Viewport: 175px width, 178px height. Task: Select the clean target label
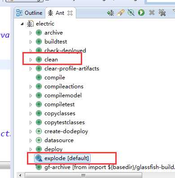51,60
